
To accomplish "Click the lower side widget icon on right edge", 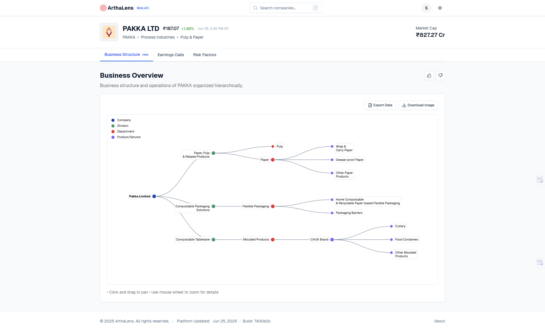I will click(x=539, y=261).
